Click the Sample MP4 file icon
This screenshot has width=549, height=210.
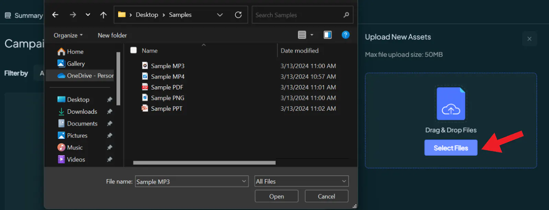tap(145, 76)
